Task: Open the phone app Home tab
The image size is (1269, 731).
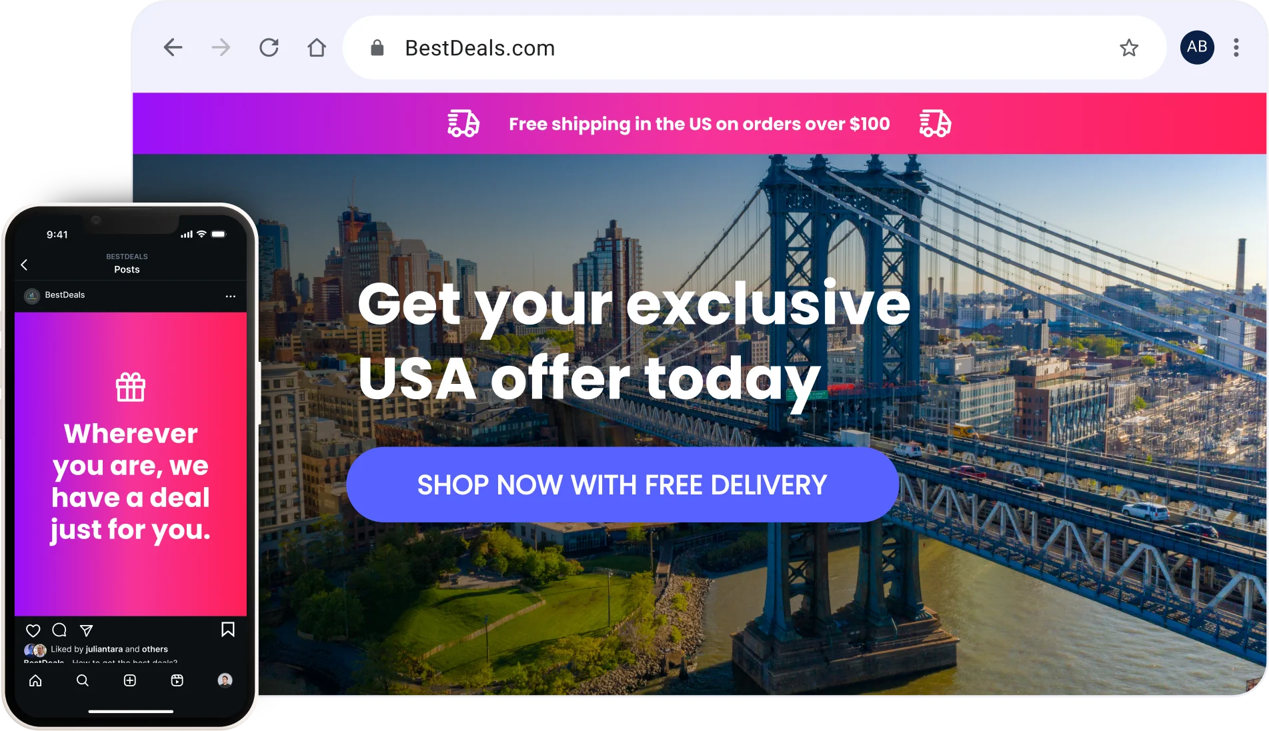Action: [x=35, y=680]
